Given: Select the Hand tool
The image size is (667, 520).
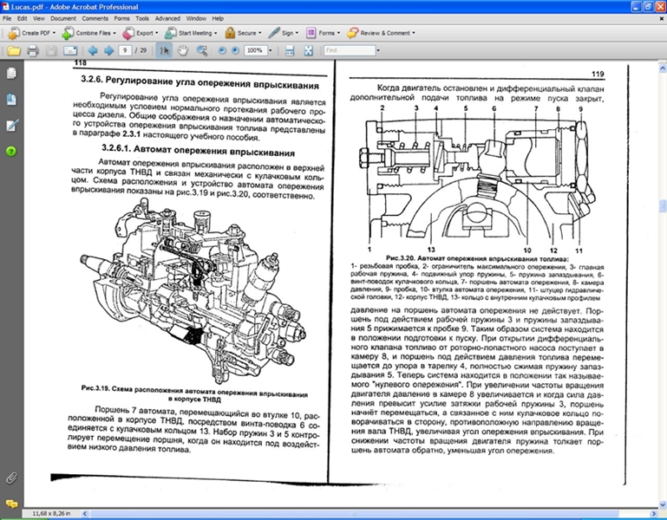Looking at the screenshot, I should tap(183, 51).
